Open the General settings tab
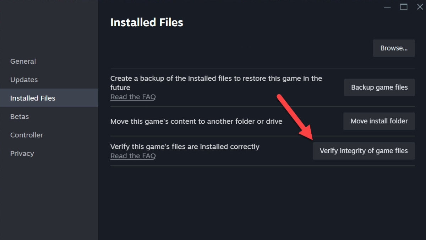 23,61
